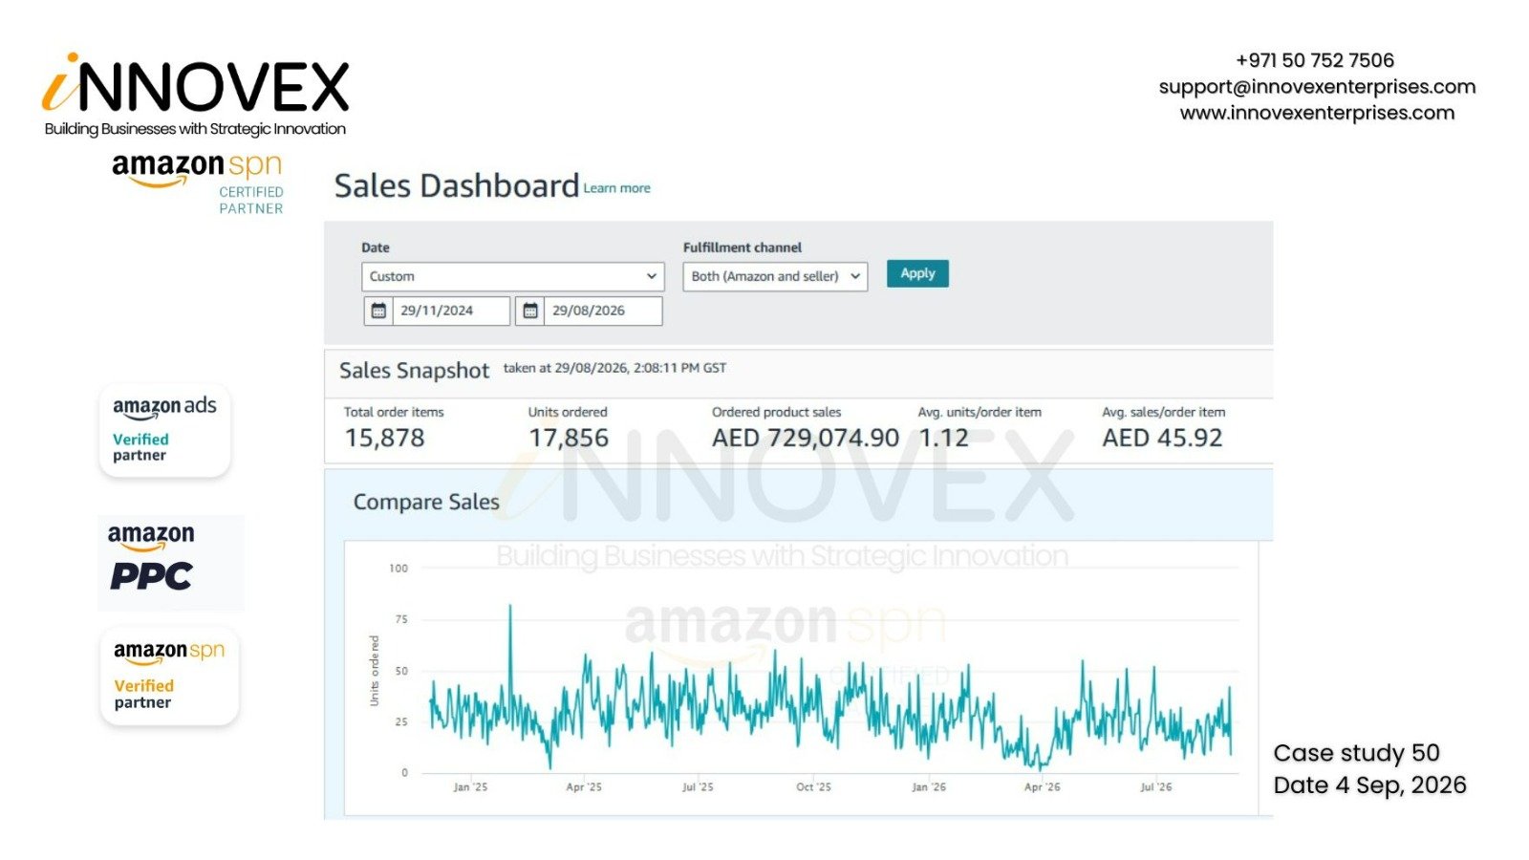Screen dimensions: 1529x860
Task: Click the phone number +971 50 752 7506
Action: (x=1315, y=60)
